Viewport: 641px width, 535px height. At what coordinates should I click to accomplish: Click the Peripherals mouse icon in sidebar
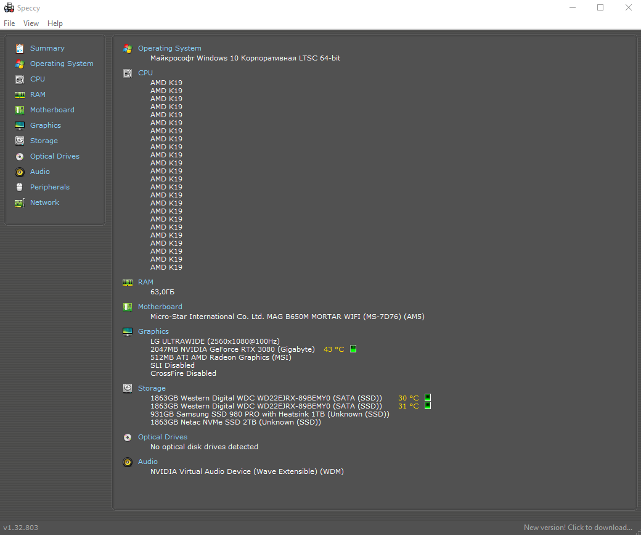(x=20, y=187)
